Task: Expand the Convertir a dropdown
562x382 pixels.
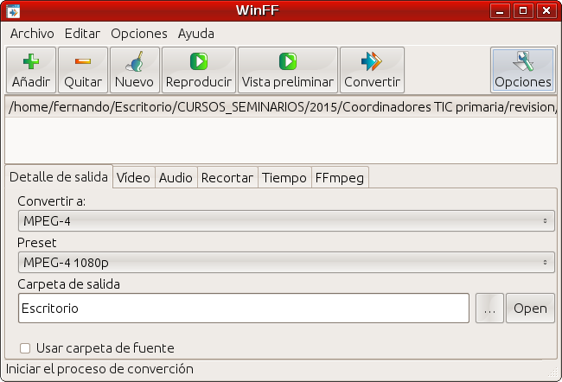Action: pyautogui.click(x=286, y=220)
